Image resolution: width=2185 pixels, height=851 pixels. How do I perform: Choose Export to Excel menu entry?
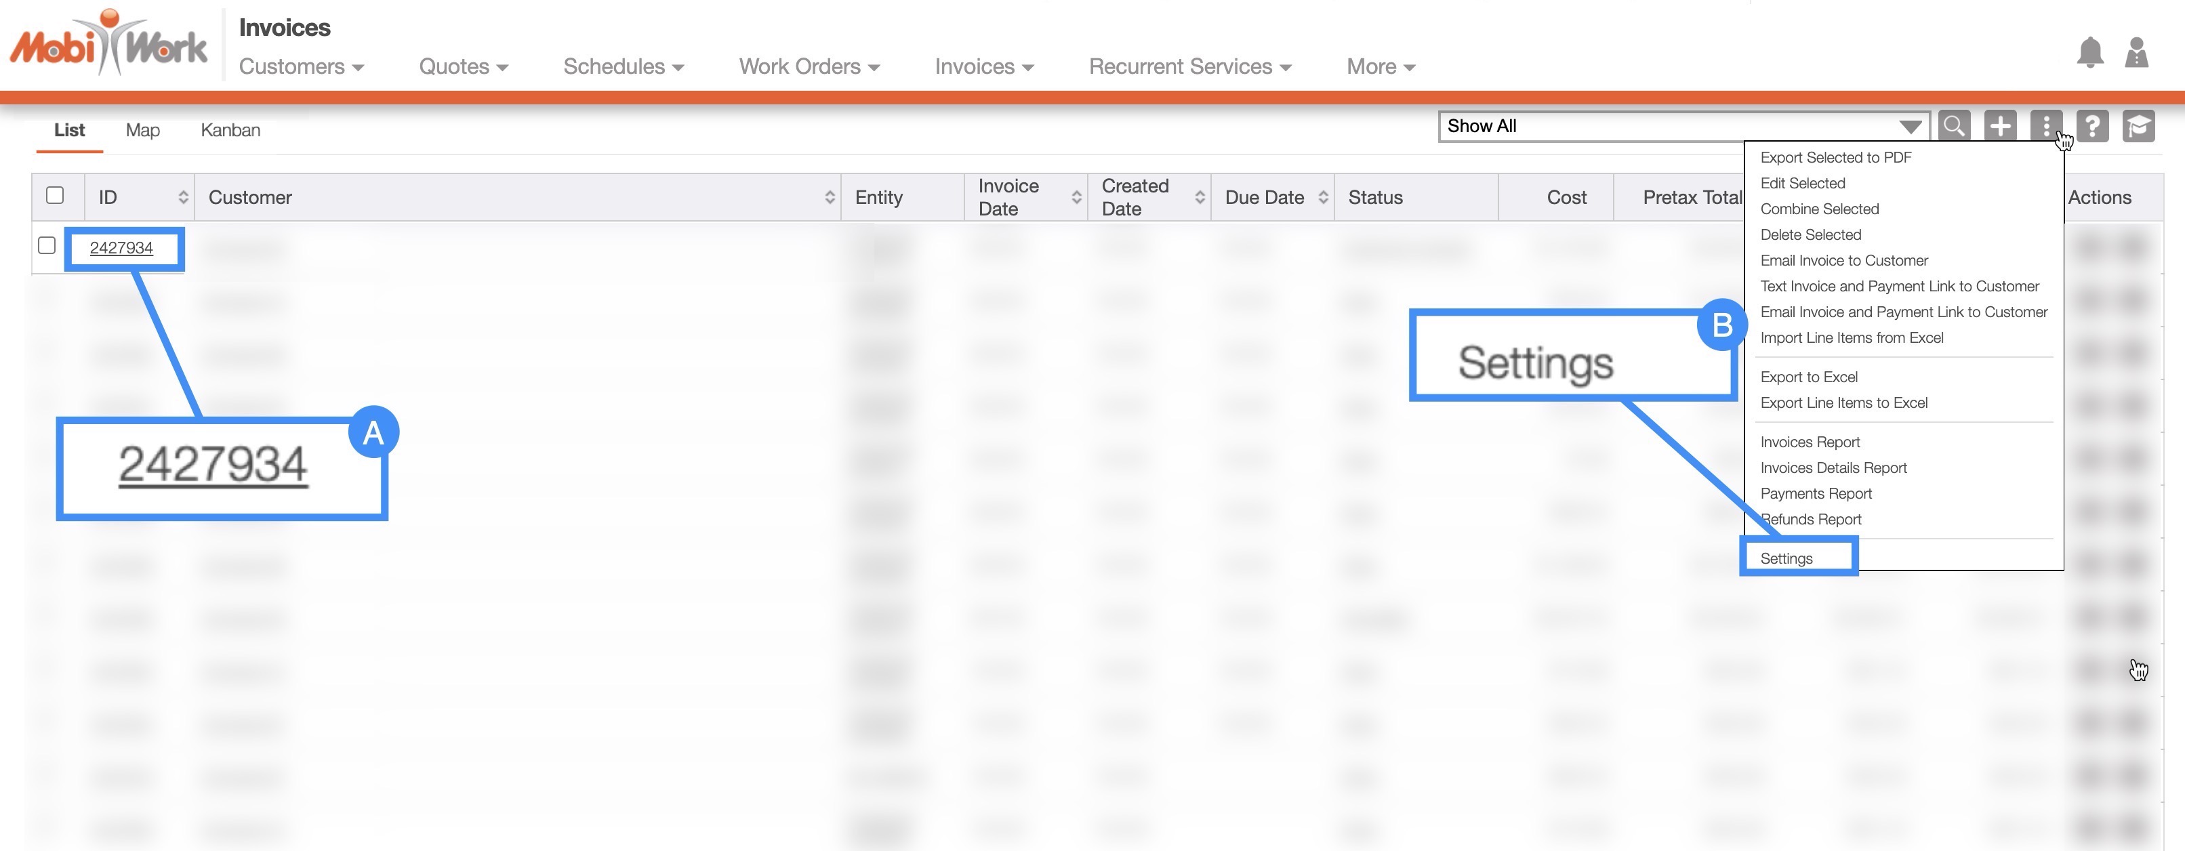pyautogui.click(x=1808, y=377)
